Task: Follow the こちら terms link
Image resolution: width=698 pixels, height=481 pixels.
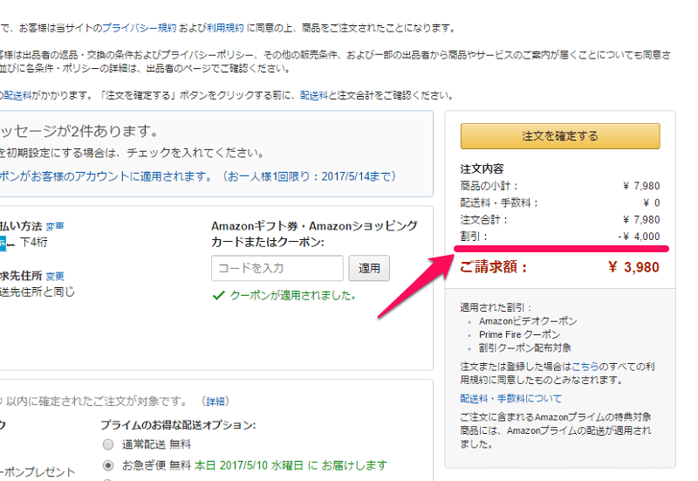Action: (585, 367)
